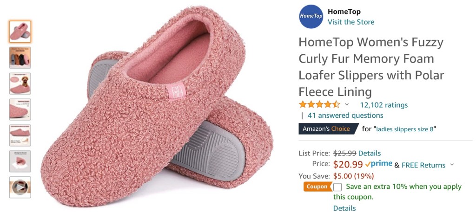Open the 12,102 ratings link
Image resolution: width=476 pixels, height=212 pixels.
383,105
